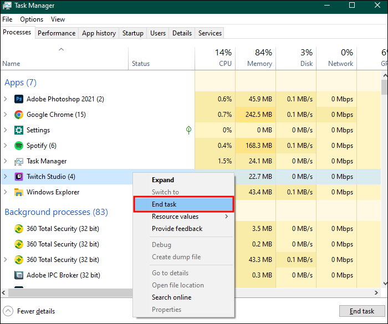The width and height of the screenshot is (388, 324).
Task: Open the Startup tab
Action: [x=132, y=33]
